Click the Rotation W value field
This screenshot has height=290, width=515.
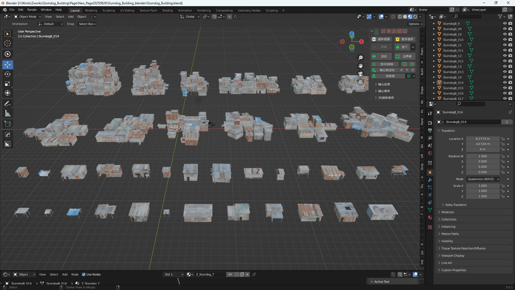coord(483,156)
